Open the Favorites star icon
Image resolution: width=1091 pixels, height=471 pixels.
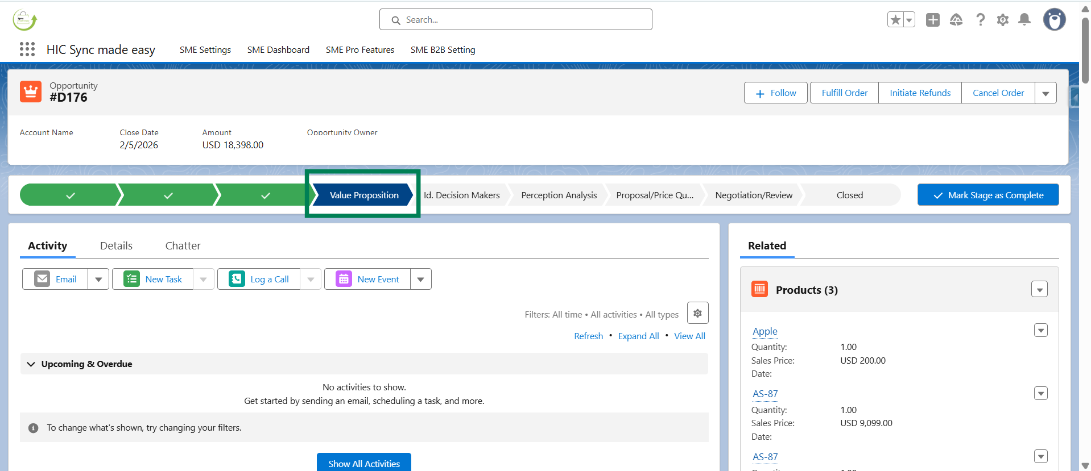click(895, 20)
